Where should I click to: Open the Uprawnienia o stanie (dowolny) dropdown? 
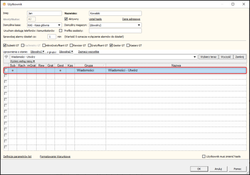[37, 52]
